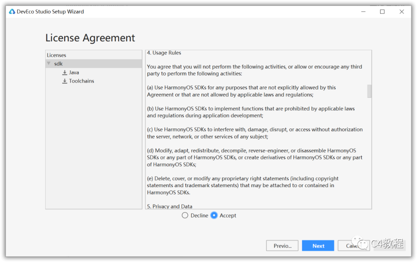Image resolution: width=417 pixels, height=262 pixels.
Task: Choose the Decline radio button
Action: [x=185, y=215]
